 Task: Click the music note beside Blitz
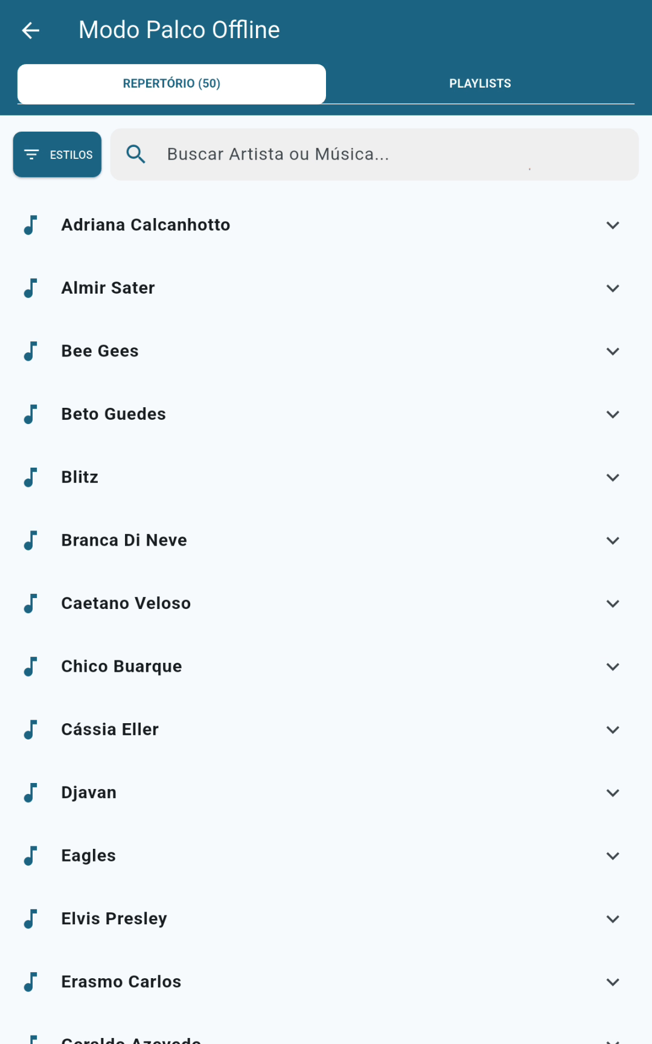30,477
